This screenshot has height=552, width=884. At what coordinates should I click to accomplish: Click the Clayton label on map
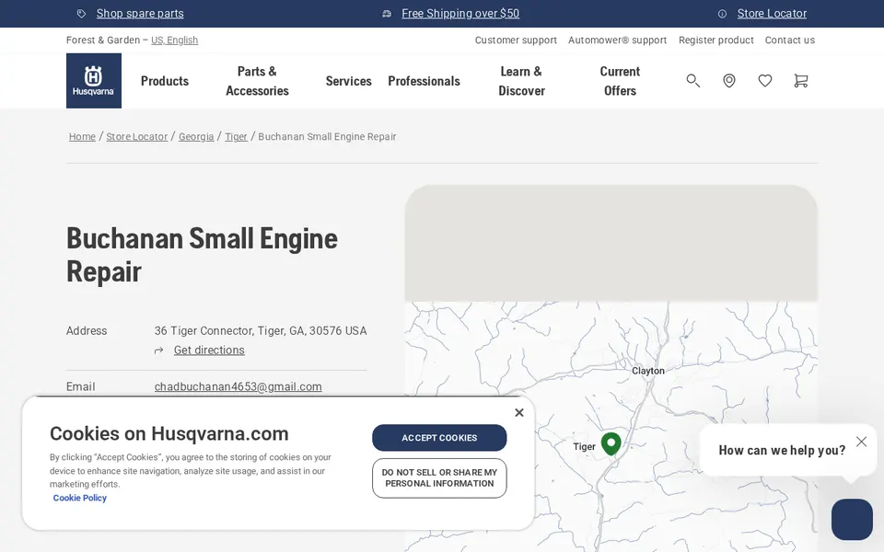[647, 371]
